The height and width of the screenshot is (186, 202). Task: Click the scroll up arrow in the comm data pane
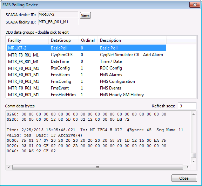[x=194, y=114]
